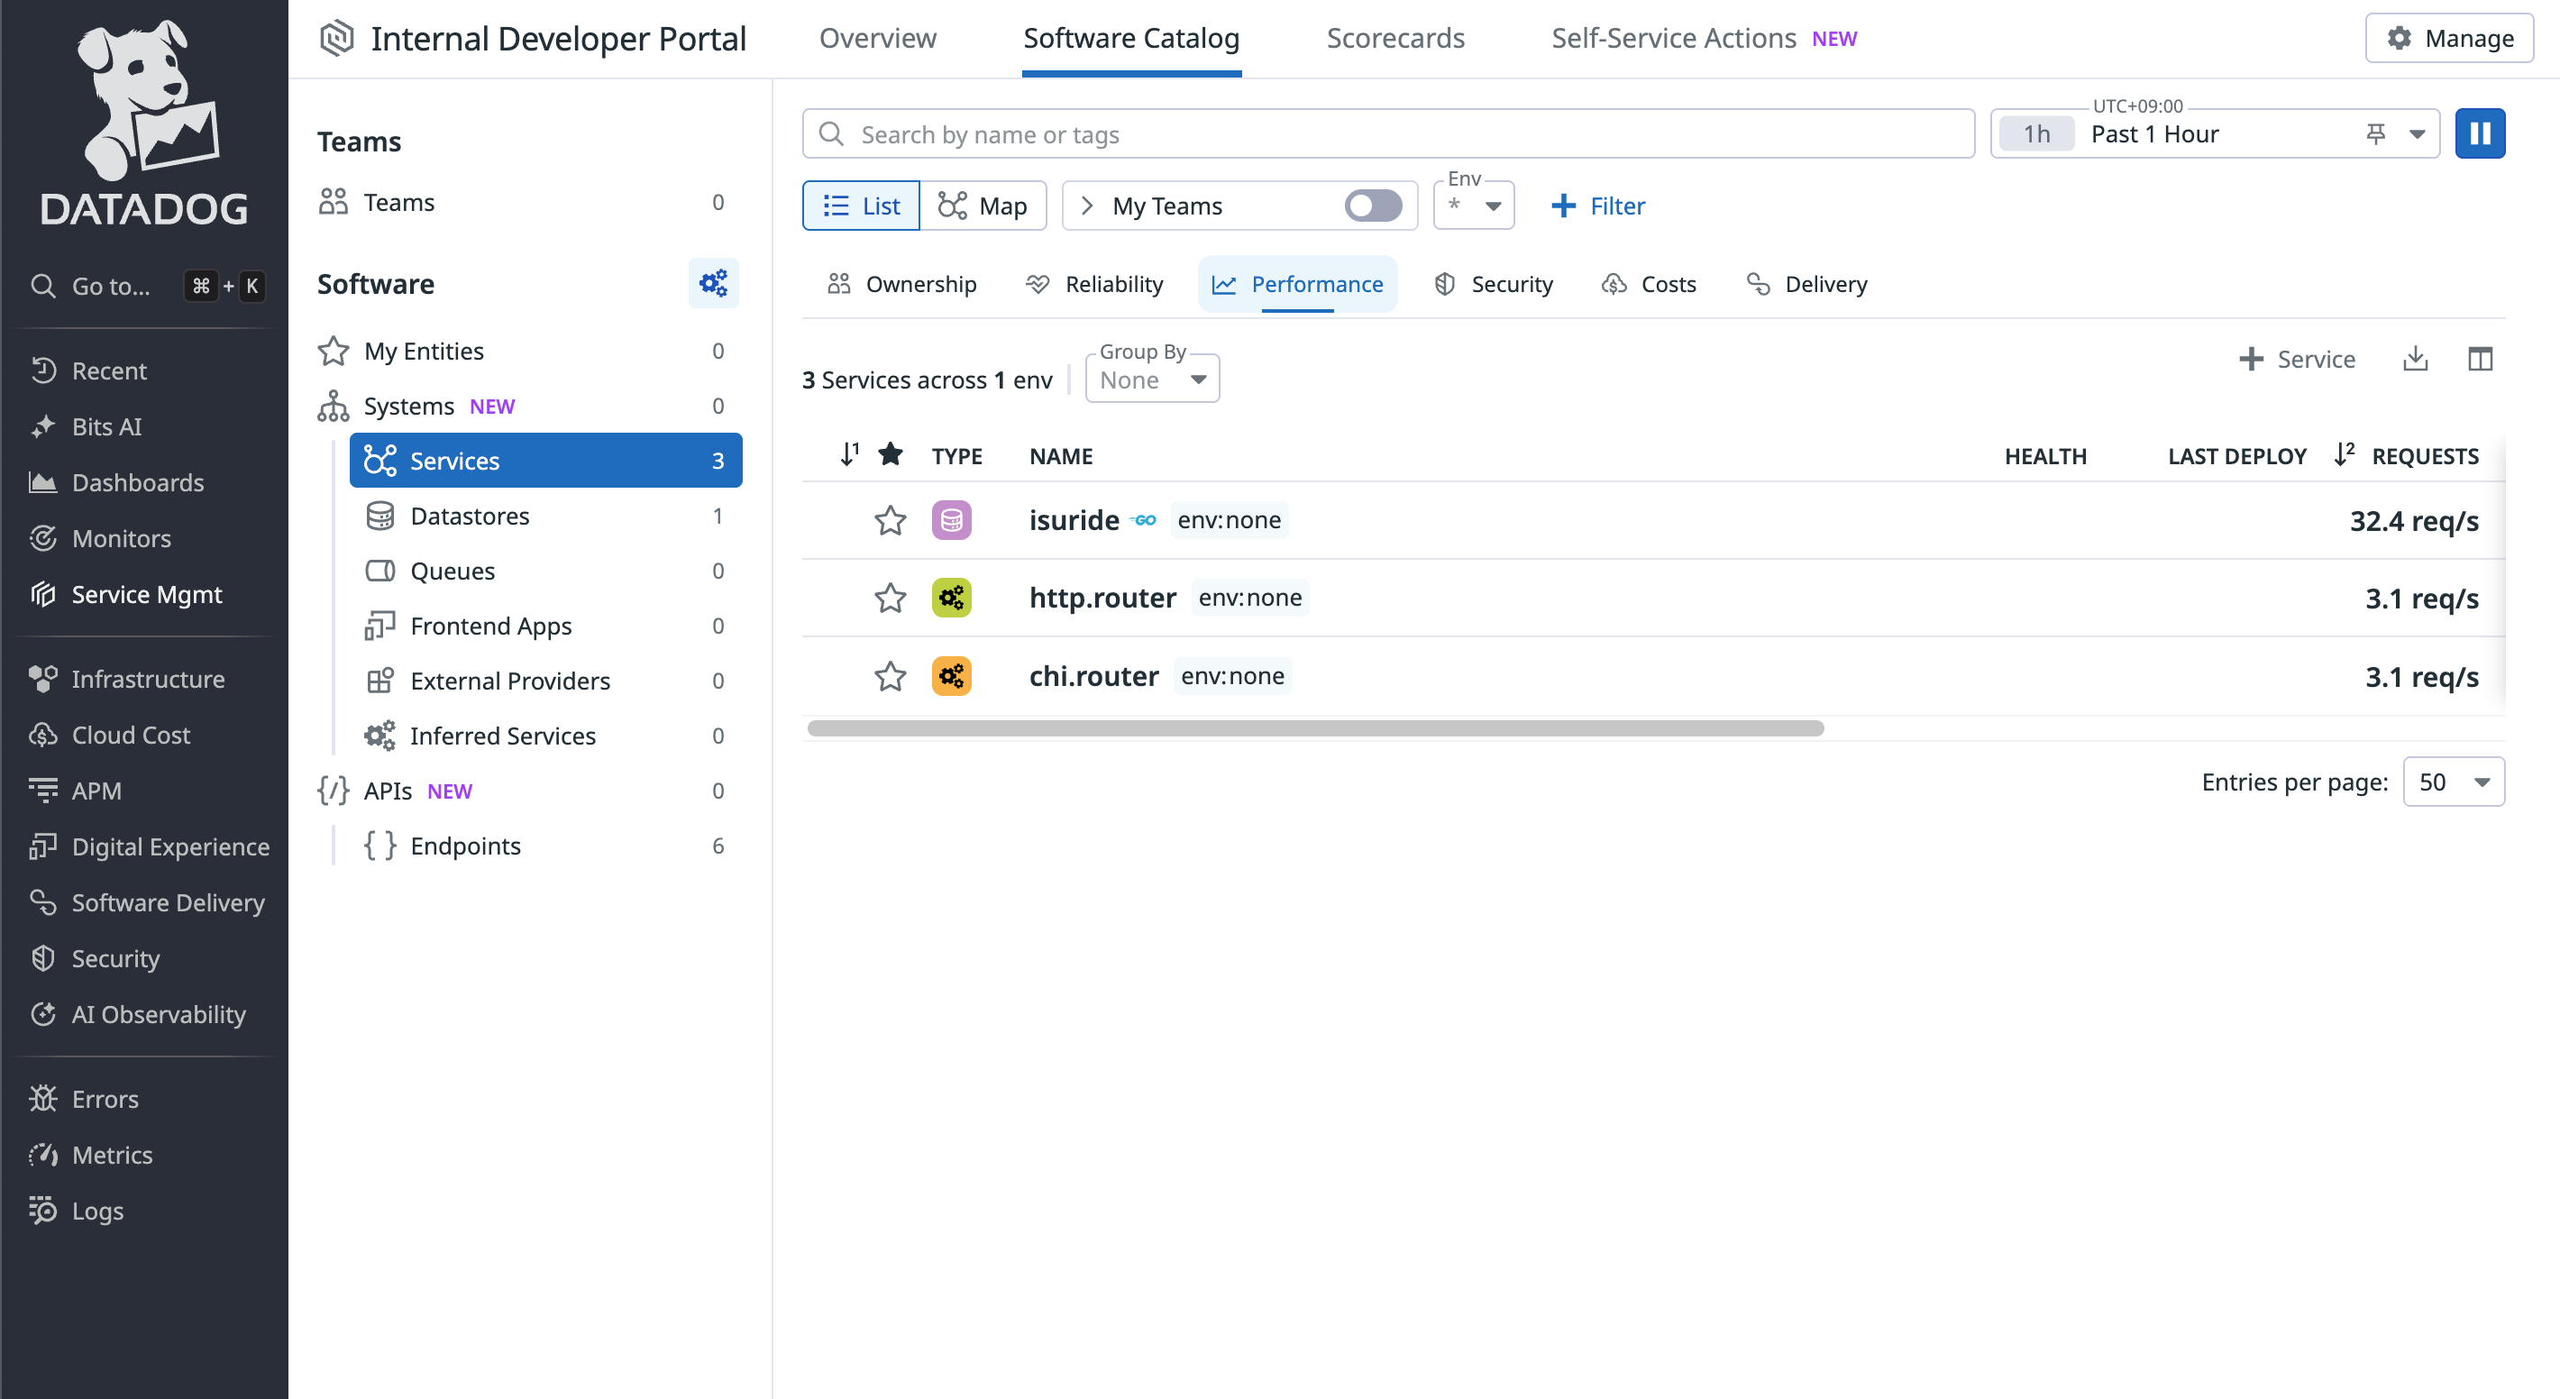This screenshot has height=1399, width=2560.
Task: Star the http.router service
Action: (890, 599)
